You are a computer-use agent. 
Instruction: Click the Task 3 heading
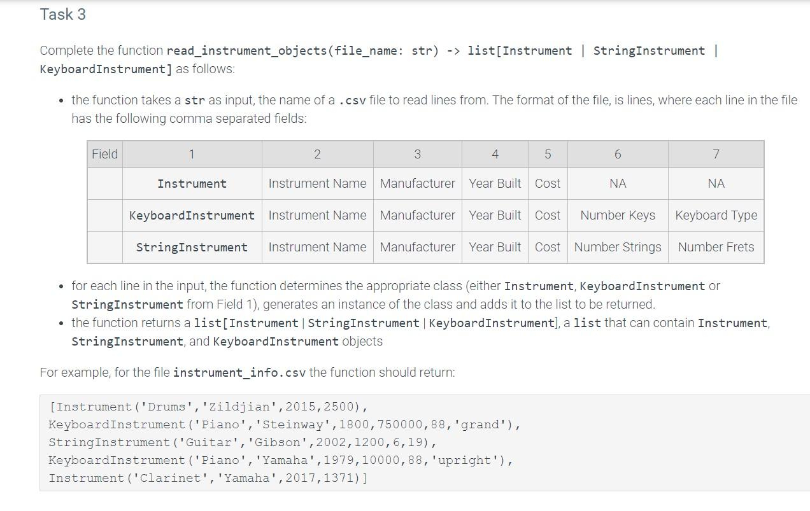62,14
